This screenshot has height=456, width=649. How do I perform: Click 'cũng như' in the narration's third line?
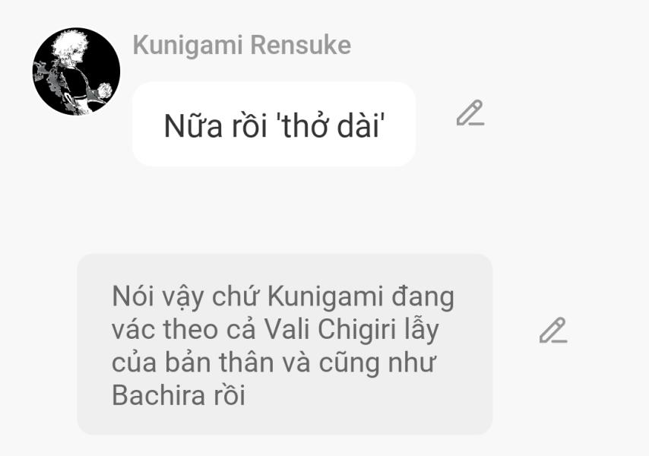pos(377,363)
